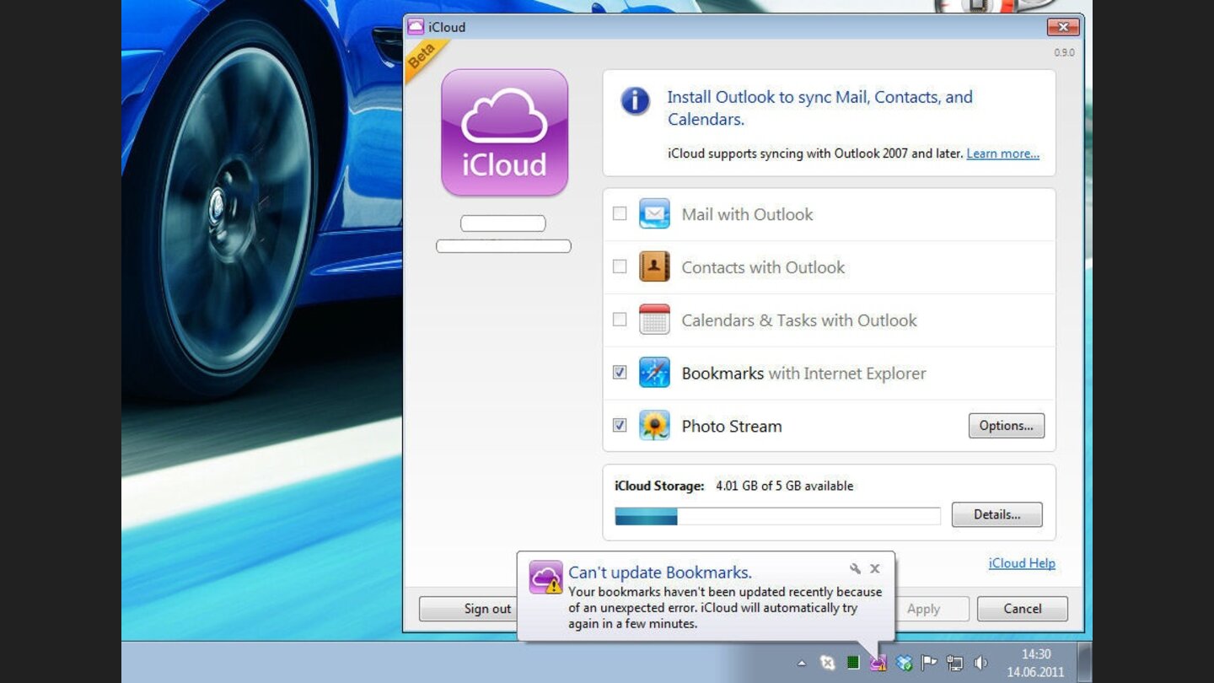Open the iCloud warning icon in the system tray

878,663
